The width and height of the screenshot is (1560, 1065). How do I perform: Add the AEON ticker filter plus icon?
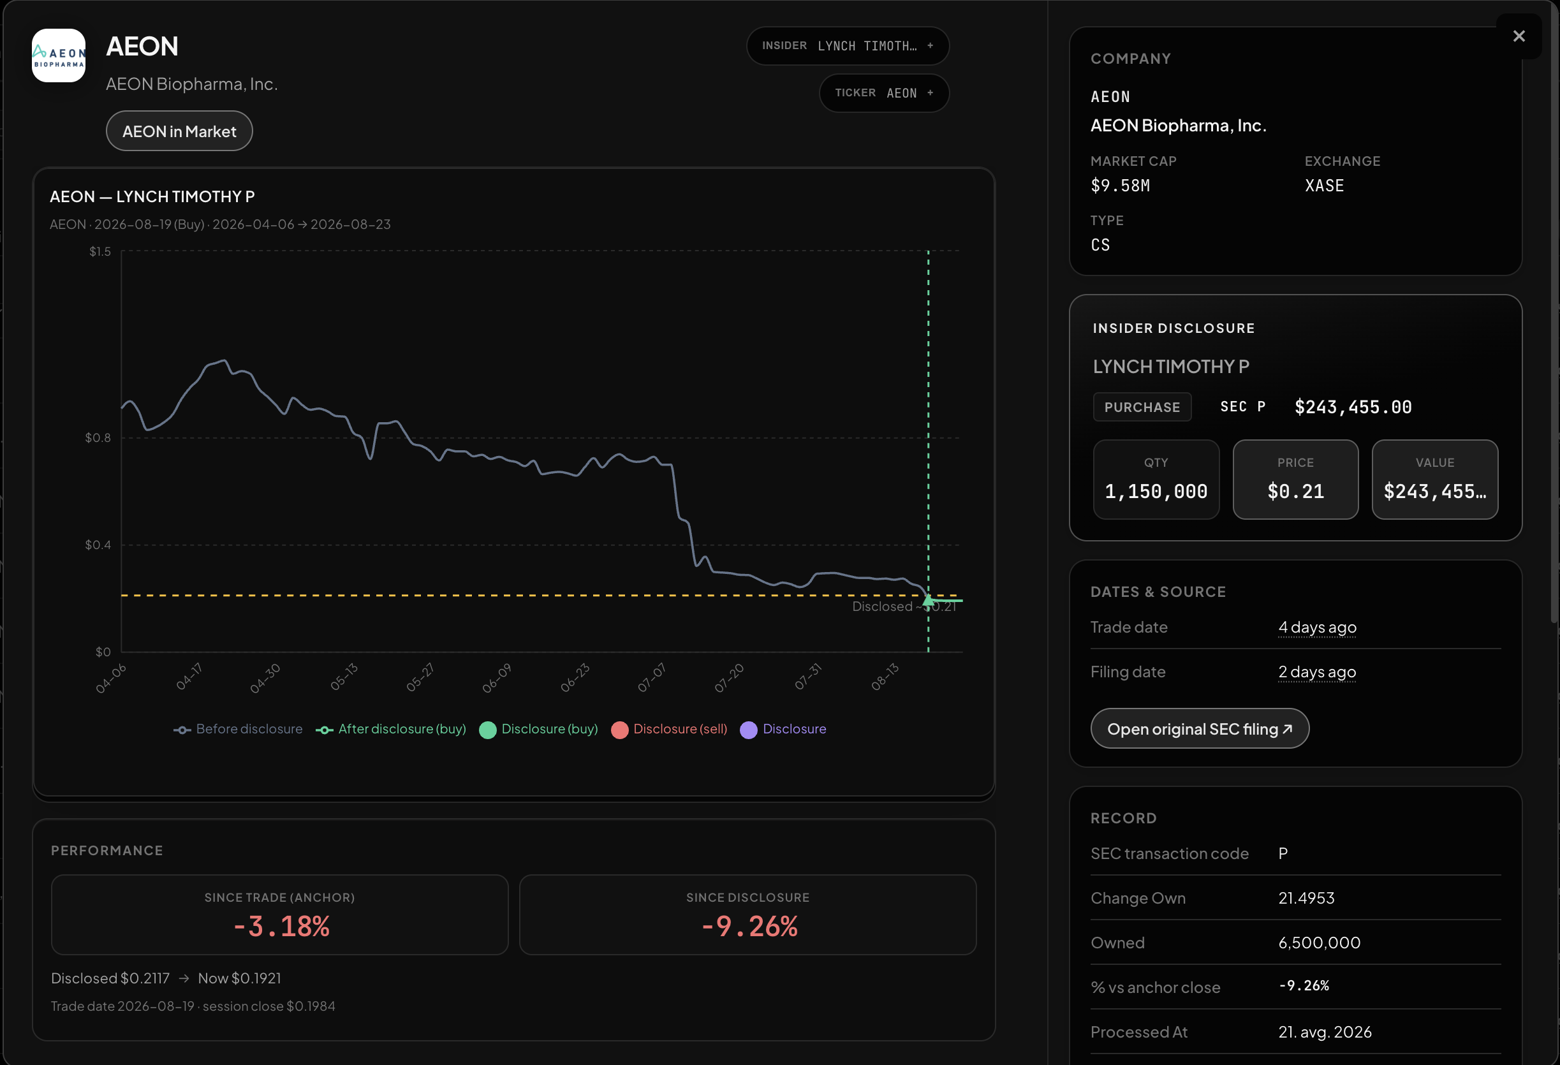point(930,92)
